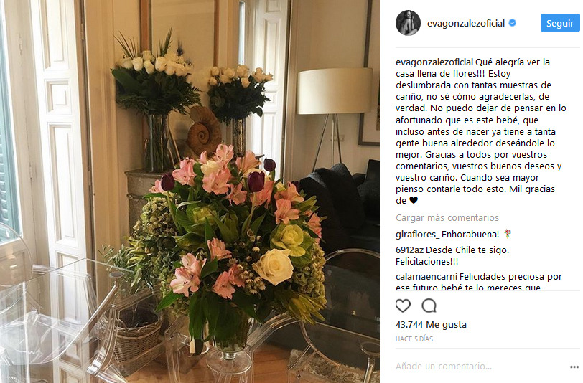The height and width of the screenshot is (383, 583).
Task: Click the 43.744 Me gusta likes count
Action: pyautogui.click(x=431, y=325)
